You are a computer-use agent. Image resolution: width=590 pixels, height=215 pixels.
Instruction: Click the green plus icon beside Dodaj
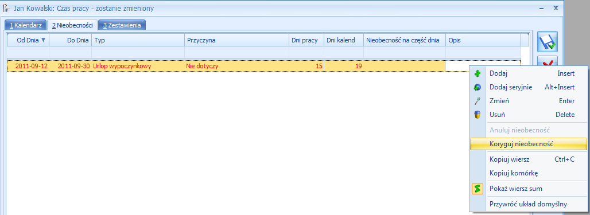point(478,73)
